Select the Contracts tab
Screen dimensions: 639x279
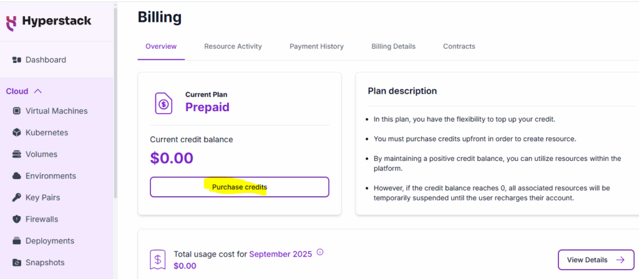pyautogui.click(x=459, y=46)
